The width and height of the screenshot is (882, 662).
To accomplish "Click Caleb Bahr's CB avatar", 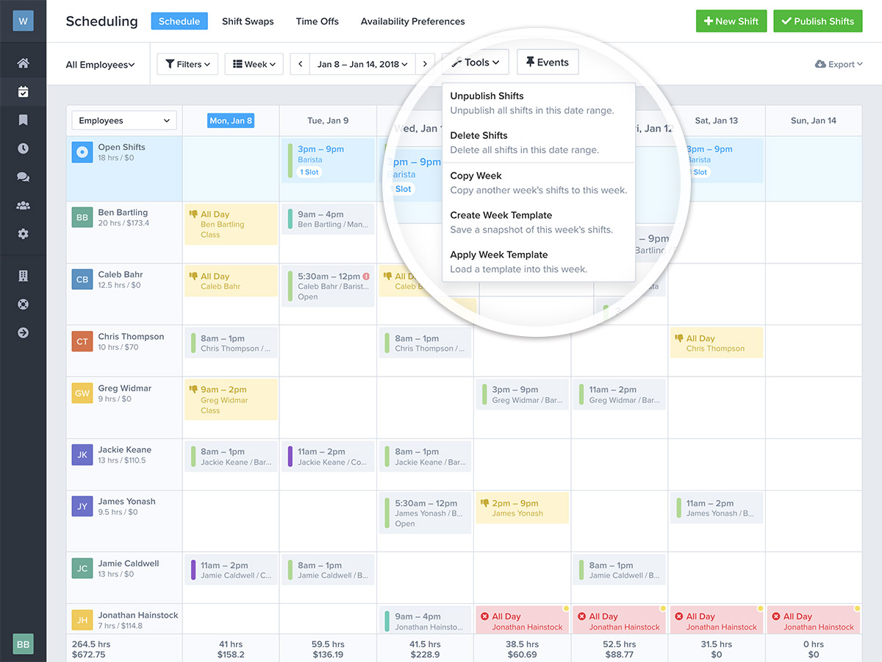I will (x=82, y=280).
